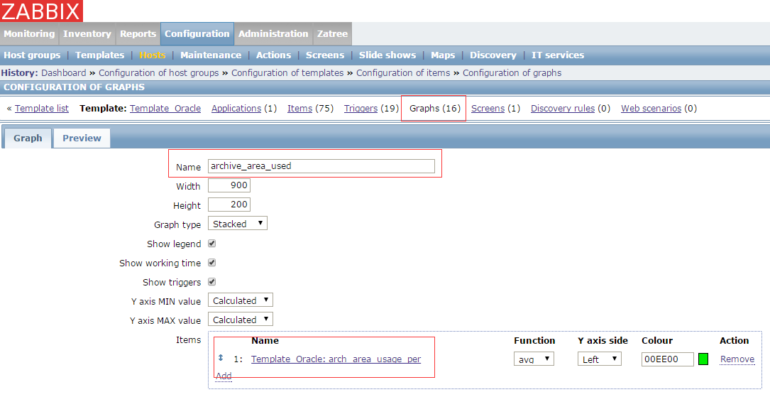This screenshot has width=770, height=397.
Task: Open the Administration menu
Action: click(273, 34)
